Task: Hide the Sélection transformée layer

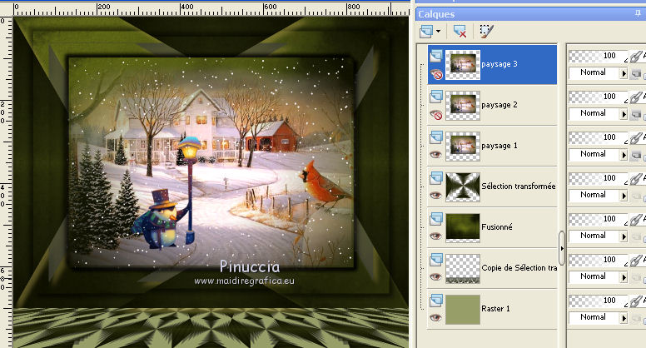Action: point(435,196)
